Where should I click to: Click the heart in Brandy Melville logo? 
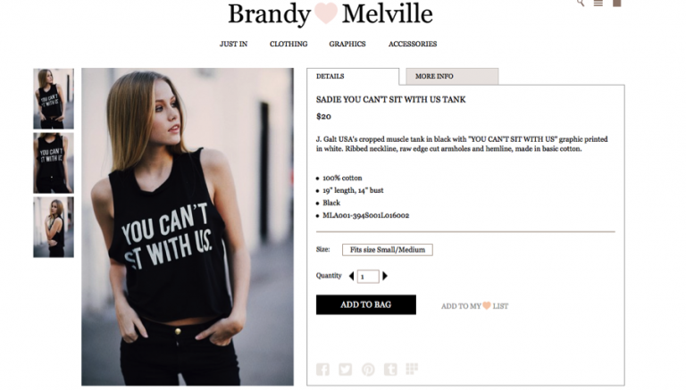pyautogui.click(x=326, y=13)
